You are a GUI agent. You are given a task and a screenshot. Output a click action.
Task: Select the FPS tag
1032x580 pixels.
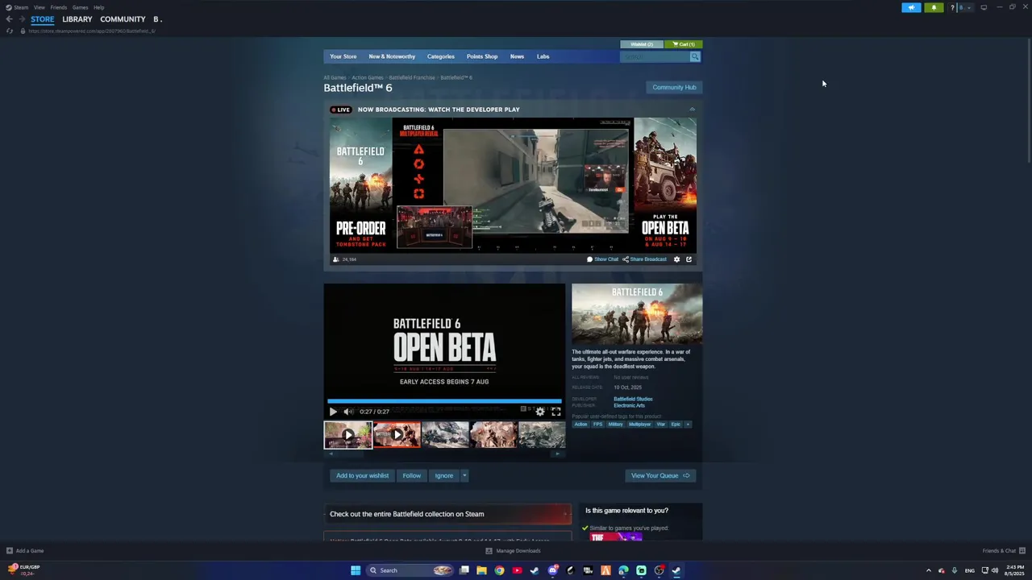point(597,425)
